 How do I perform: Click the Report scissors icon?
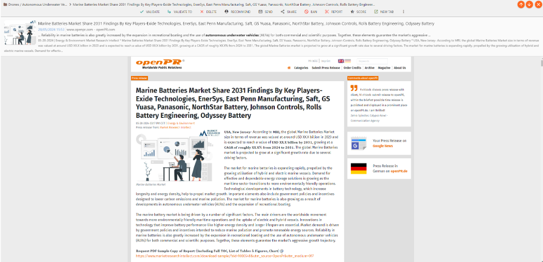tap(327, 12)
